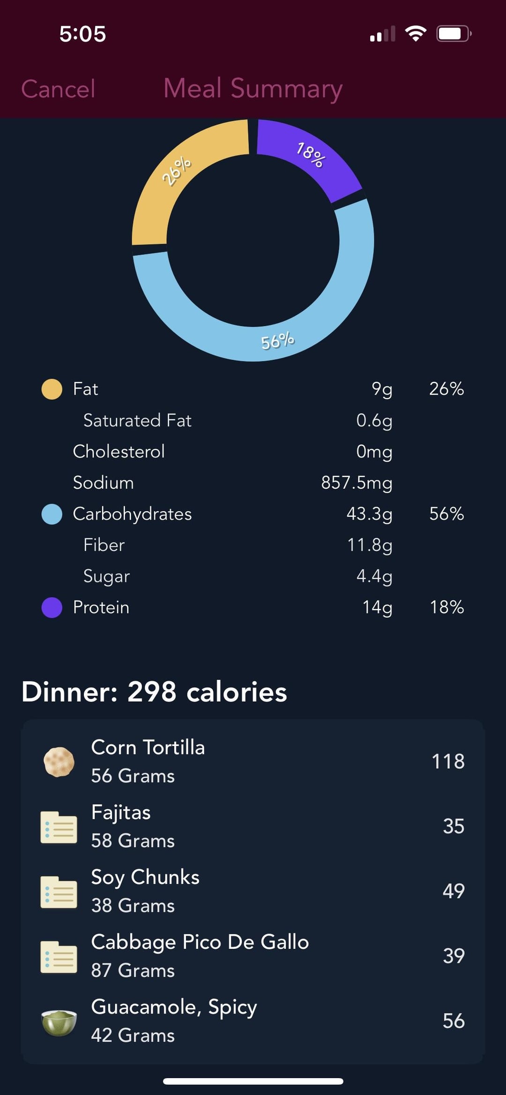The height and width of the screenshot is (1095, 506).
Task: Tap the Soy Chunks recipe icon
Action: 59,891
